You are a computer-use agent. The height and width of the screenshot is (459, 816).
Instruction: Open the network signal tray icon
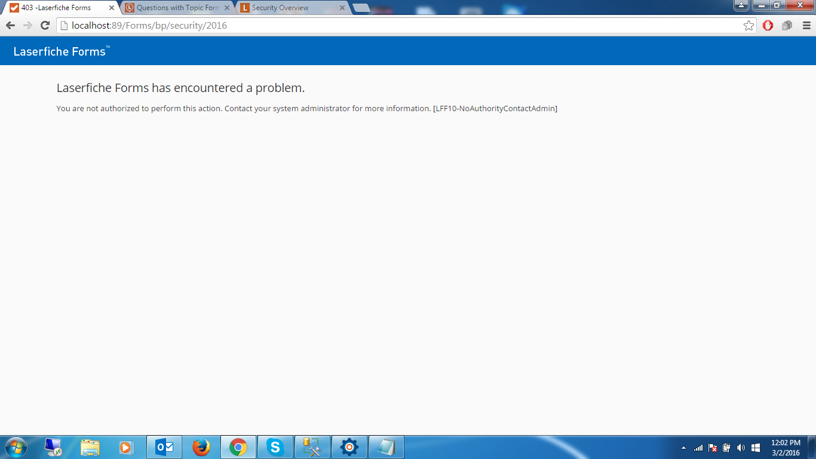pos(698,448)
